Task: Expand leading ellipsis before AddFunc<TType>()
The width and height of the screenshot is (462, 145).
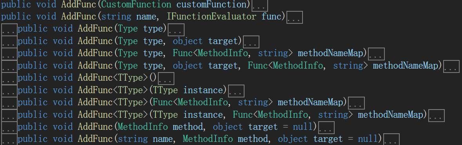Action: pos(9,78)
